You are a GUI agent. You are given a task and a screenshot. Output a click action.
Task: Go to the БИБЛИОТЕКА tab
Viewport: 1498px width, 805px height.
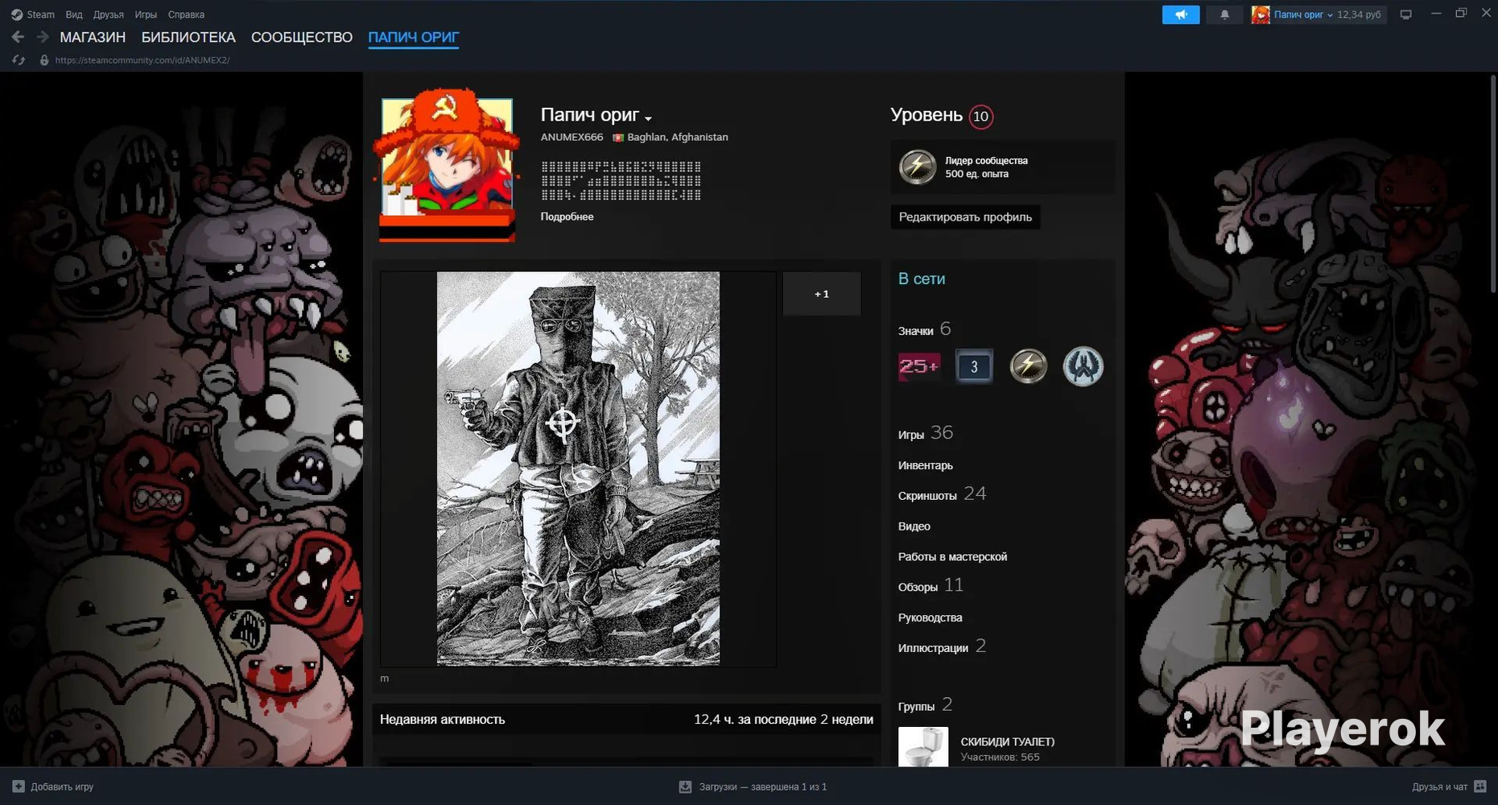click(x=188, y=37)
